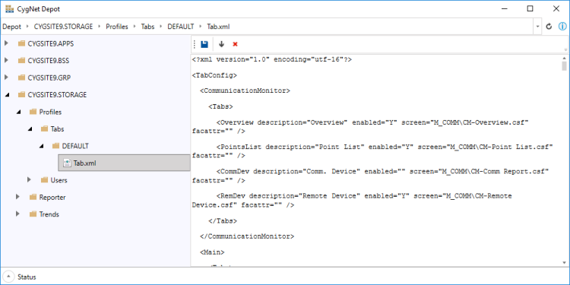This screenshot has height=285, width=570.
Task: Save the Tab.xml file with disk icon
Action: tap(204, 44)
